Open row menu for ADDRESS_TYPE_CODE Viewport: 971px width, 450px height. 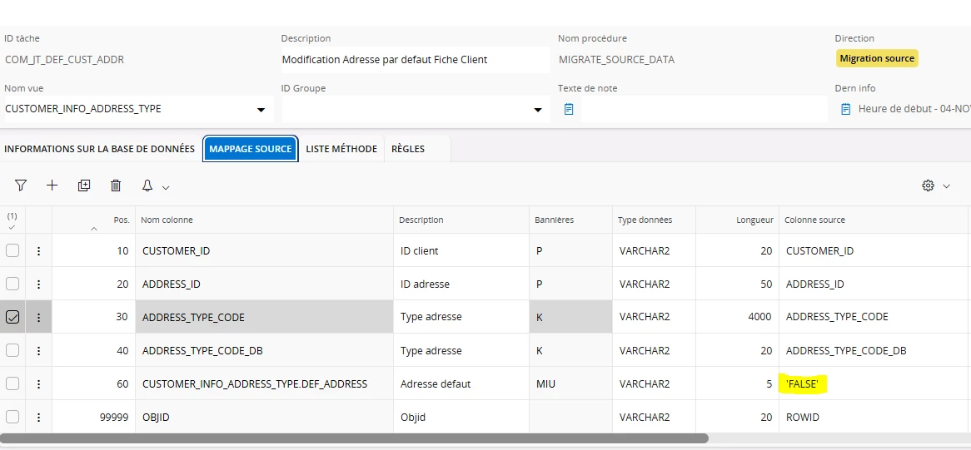pos(38,317)
